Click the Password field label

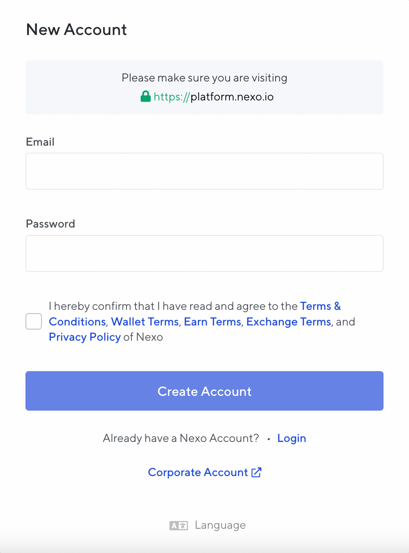[x=51, y=224]
